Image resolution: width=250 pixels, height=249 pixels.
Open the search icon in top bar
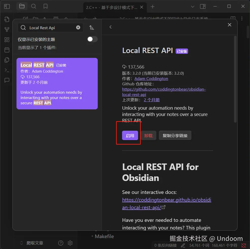tap(34, 6)
